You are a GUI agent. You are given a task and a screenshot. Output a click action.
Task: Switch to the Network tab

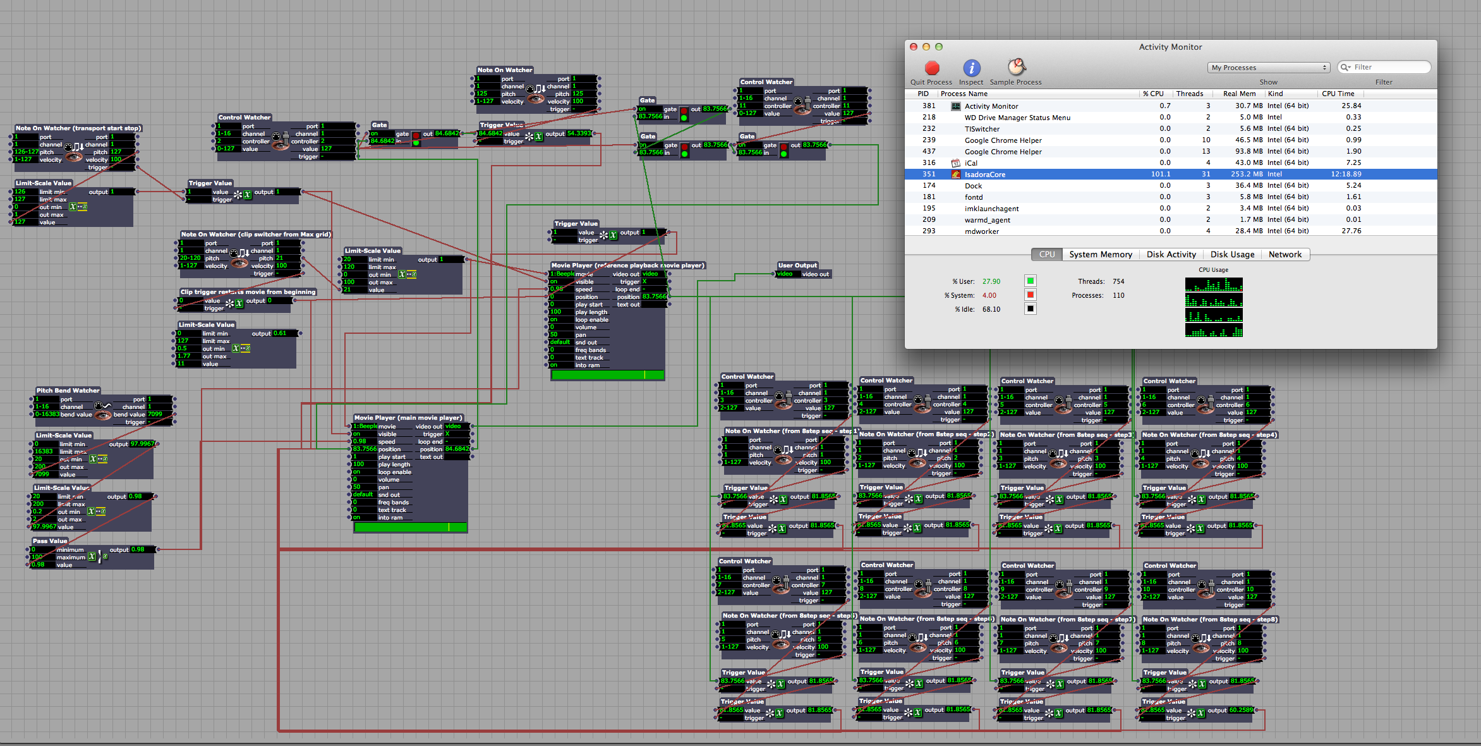(x=1285, y=254)
